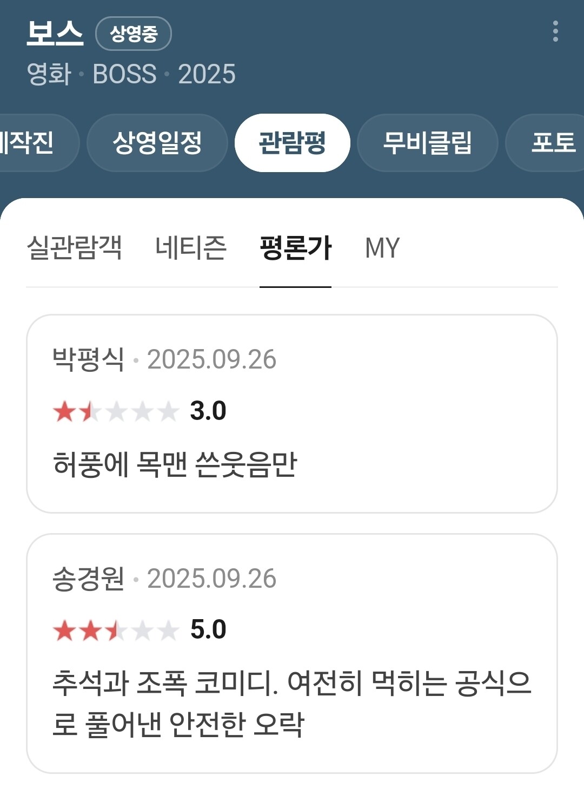The image size is (584, 788).
Task: Open 송경원's review text about 추석과 조폭 코미디
Action: 291,703
